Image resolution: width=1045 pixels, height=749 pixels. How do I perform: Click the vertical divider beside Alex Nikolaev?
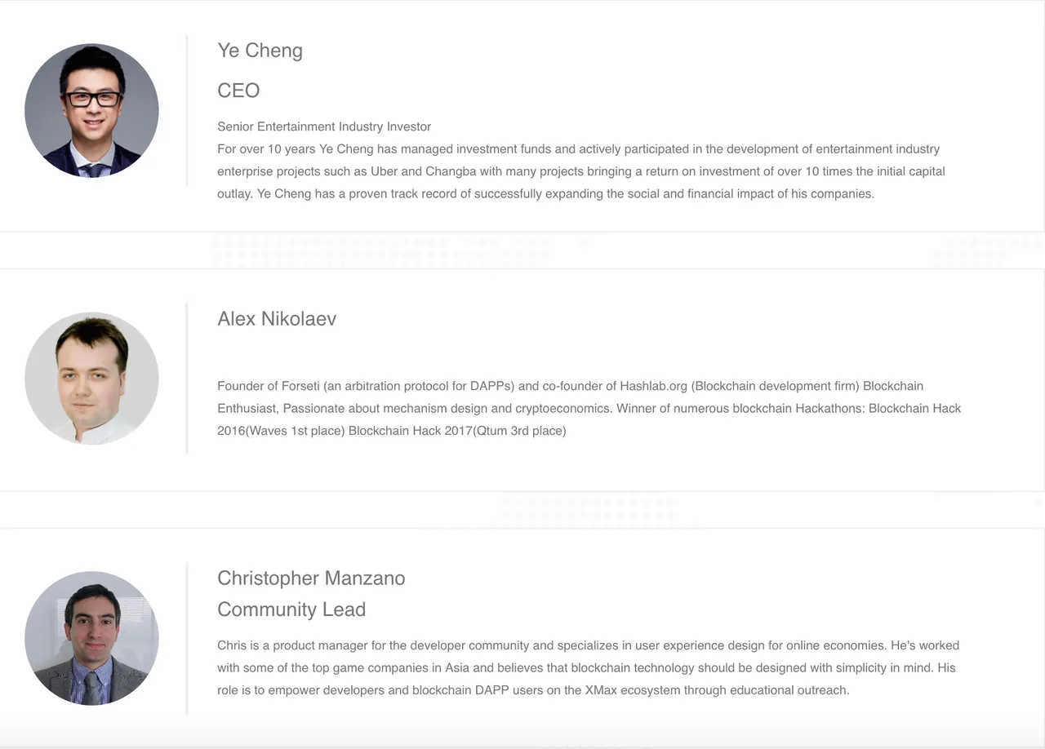pyautogui.click(x=187, y=379)
